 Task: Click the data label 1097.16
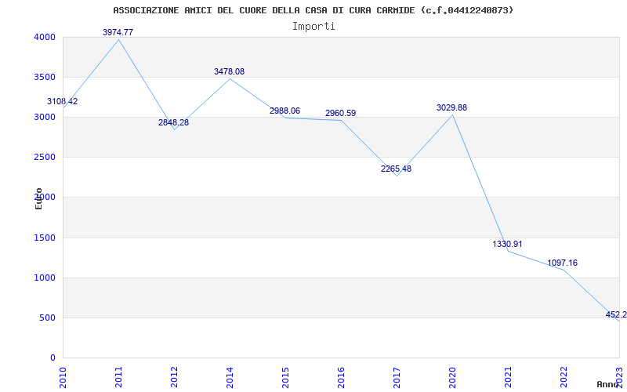coord(562,263)
